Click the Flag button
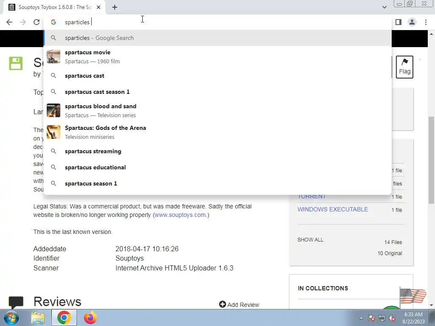Viewport: 435px width, 326px height. pyautogui.click(x=404, y=67)
